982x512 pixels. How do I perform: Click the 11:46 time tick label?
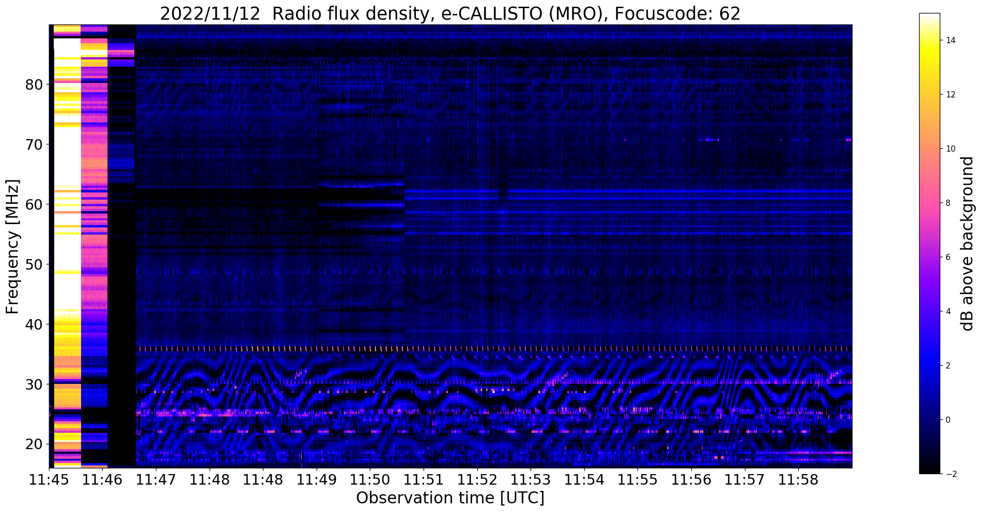click(103, 480)
